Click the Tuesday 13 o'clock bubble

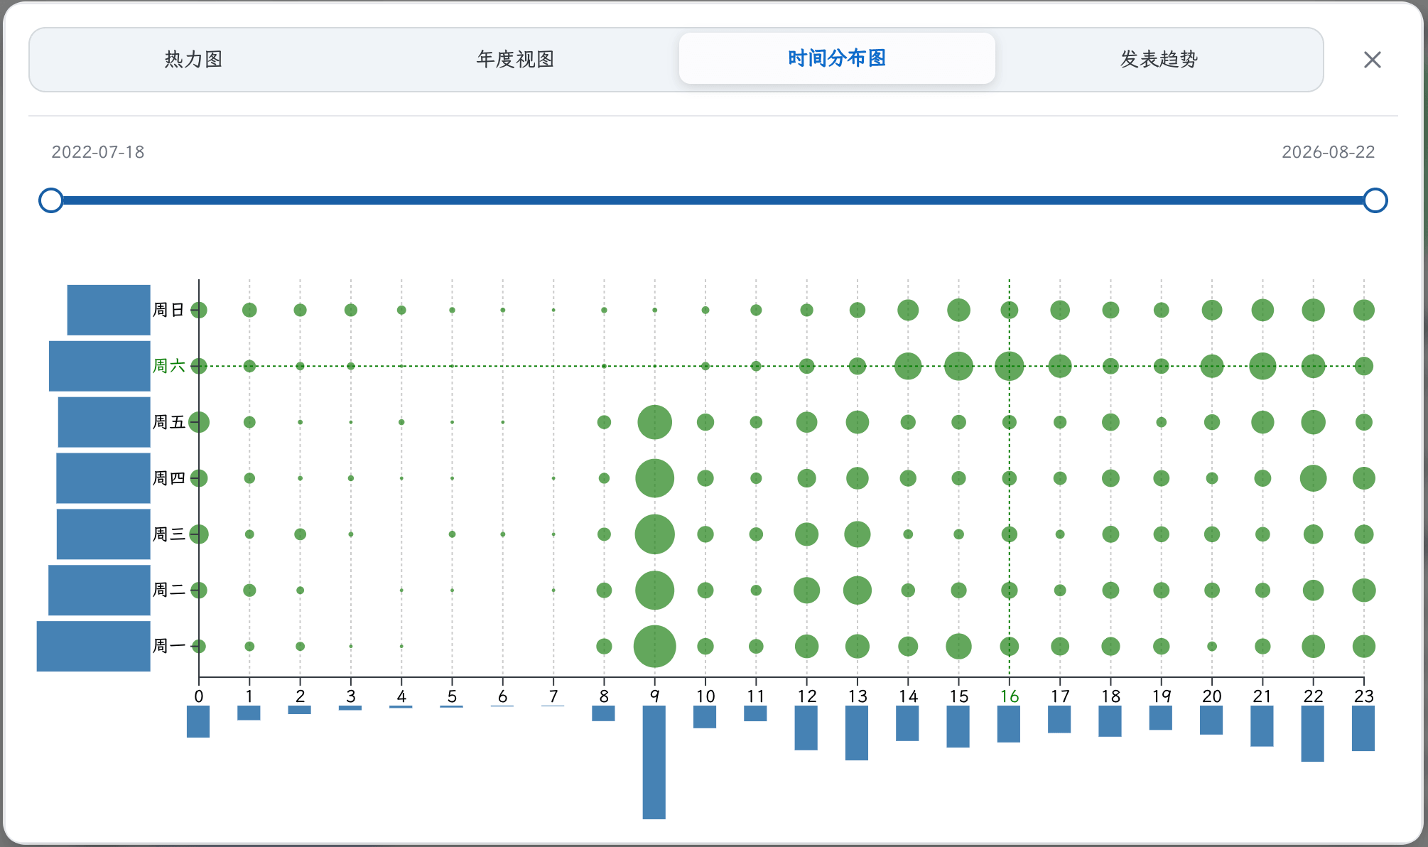[857, 590]
